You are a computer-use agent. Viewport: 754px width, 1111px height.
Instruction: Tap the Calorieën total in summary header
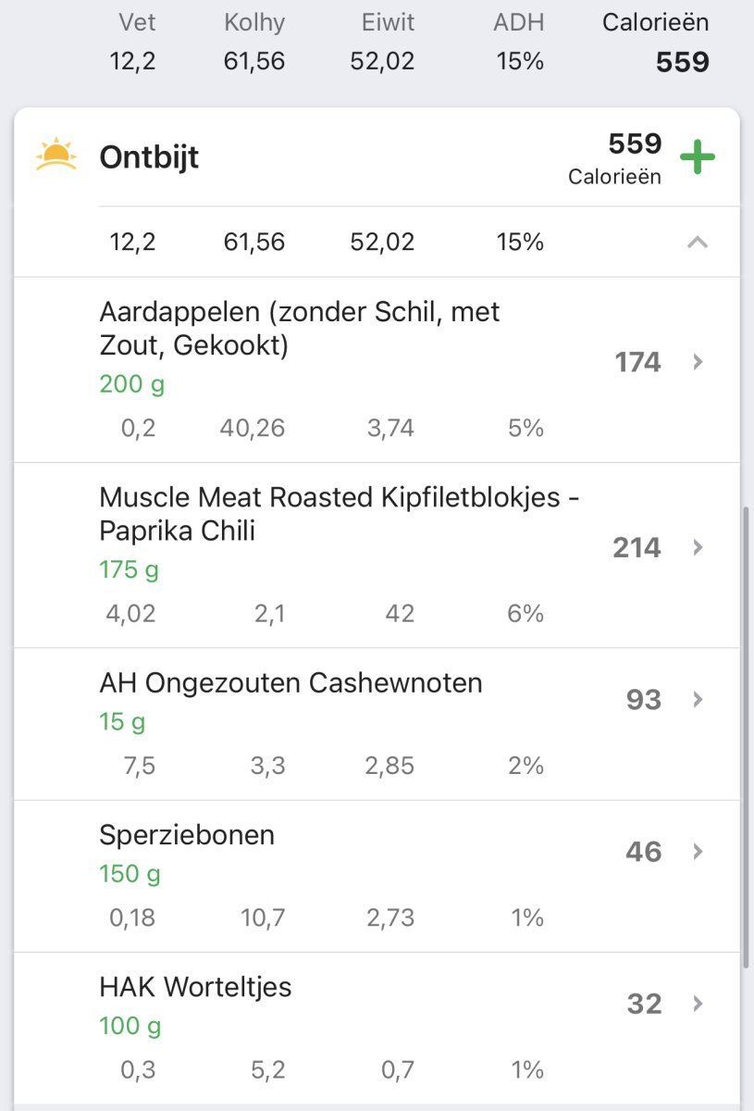655,43
